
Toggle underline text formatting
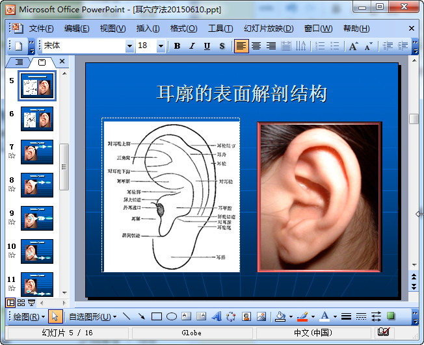(x=207, y=46)
